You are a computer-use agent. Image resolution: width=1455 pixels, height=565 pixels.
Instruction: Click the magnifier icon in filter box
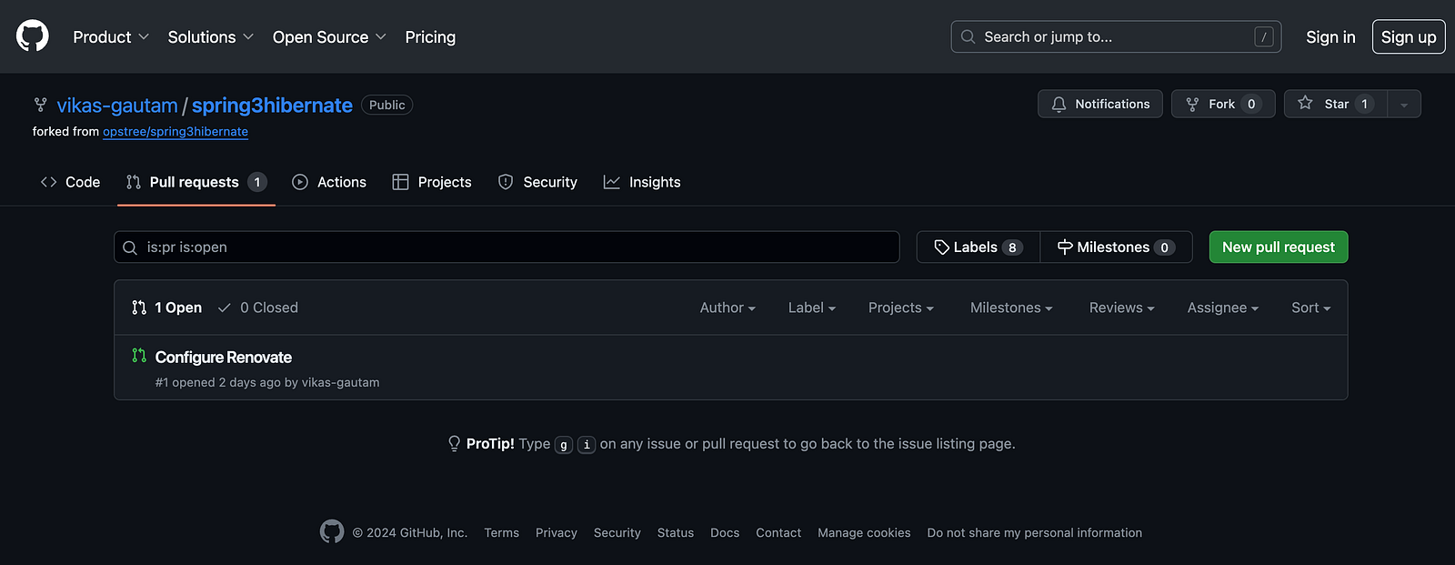[x=130, y=247]
